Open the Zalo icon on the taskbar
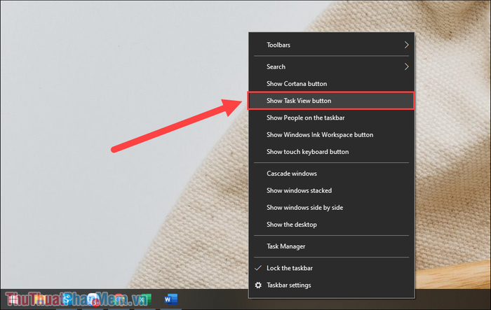Image resolution: width=491 pixels, height=310 pixels. pos(93,300)
